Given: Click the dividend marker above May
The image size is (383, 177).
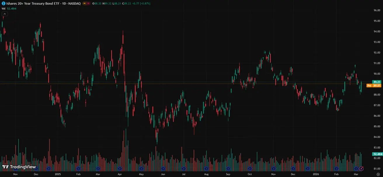Looking at the screenshot, I should (x=142, y=169).
